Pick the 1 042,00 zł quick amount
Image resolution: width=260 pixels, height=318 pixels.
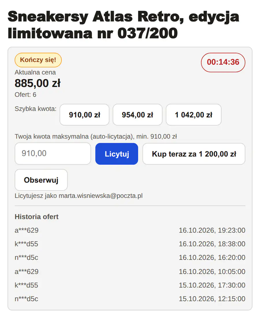click(194, 115)
